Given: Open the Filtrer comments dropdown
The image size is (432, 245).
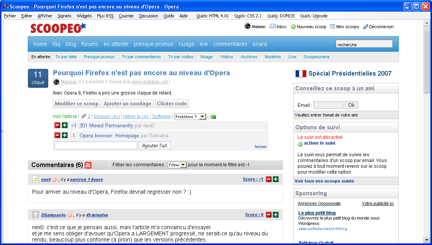Looking at the screenshot, I should (x=177, y=165).
